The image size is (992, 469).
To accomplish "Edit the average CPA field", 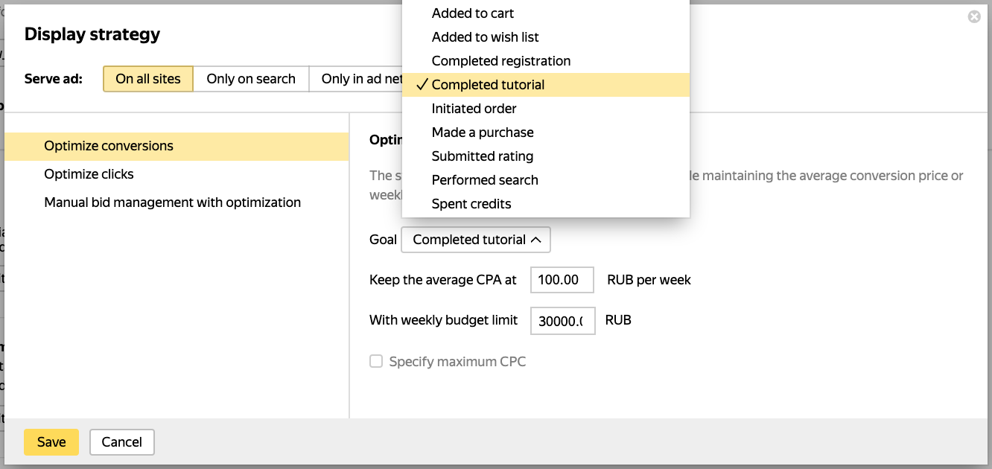I will pyautogui.click(x=562, y=281).
